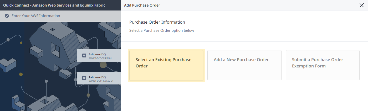Click the Quick Connect page title
Image resolution: width=368 pixels, height=111 pixels.
(x=54, y=5)
